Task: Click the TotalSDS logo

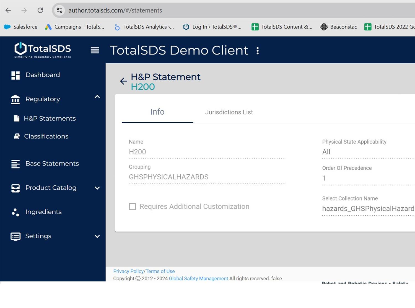Action: tap(43, 50)
